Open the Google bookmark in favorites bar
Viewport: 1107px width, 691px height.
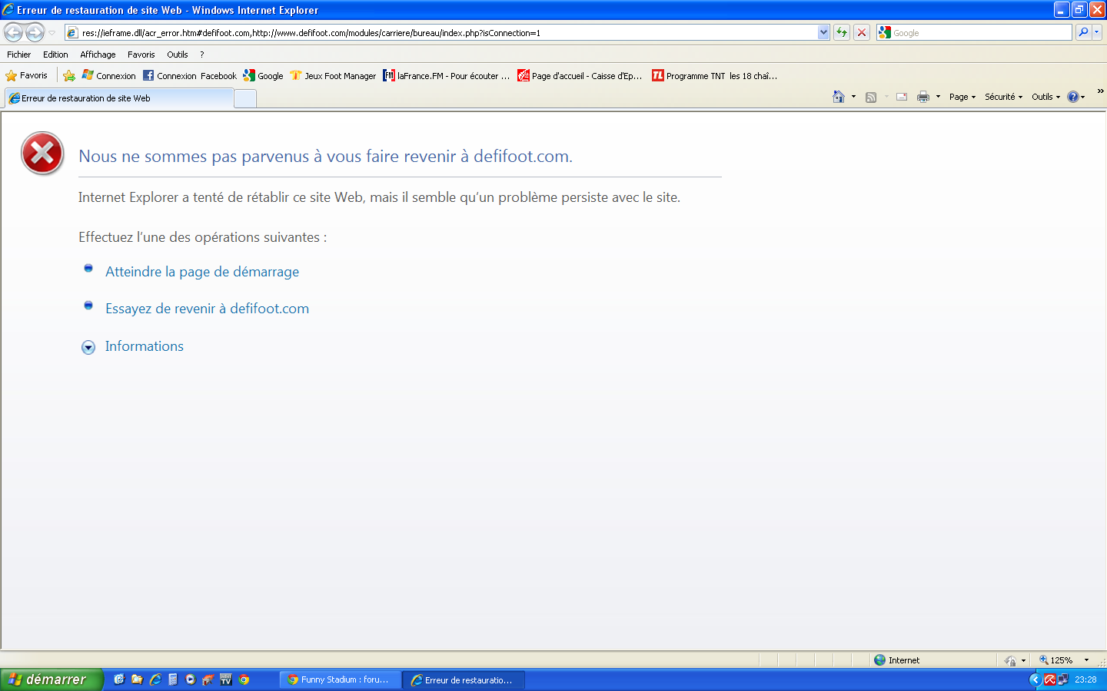[263, 75]
